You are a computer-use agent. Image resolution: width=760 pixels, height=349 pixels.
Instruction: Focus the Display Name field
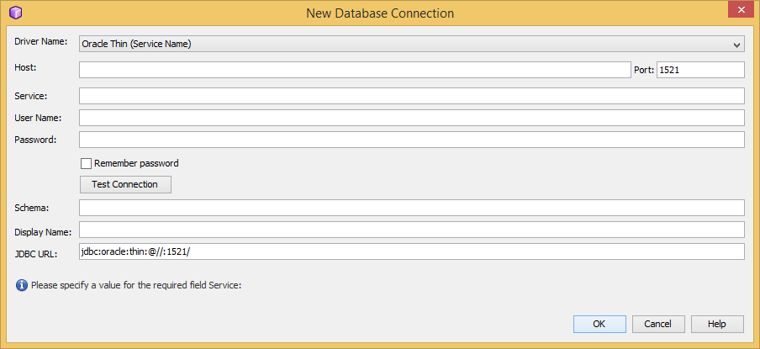[x=411, y=230]
